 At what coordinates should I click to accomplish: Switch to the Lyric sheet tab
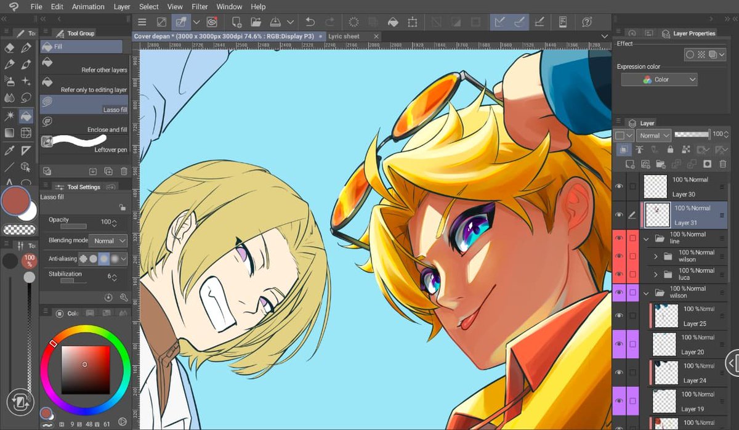pyautogui.click(x=344, y=36)
